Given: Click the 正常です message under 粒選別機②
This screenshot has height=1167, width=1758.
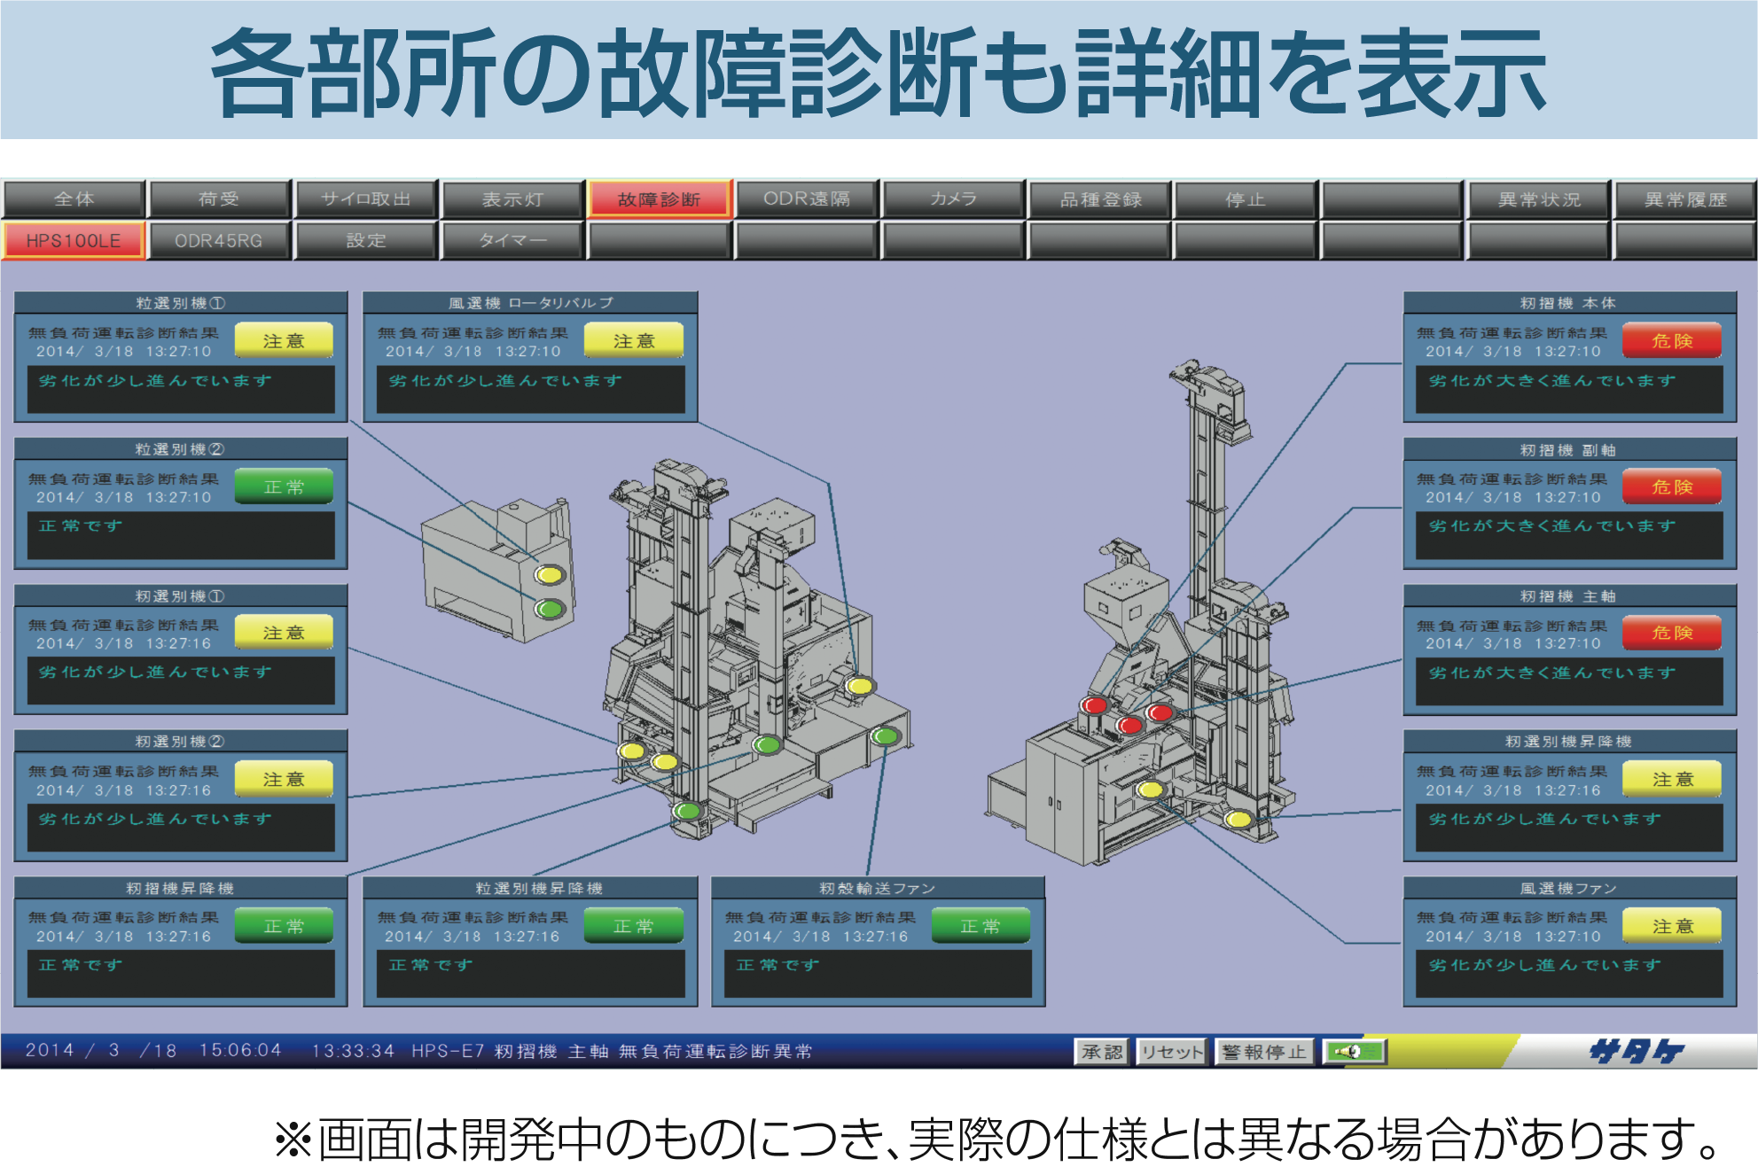Looking at the screenshot, I should 81,526.
